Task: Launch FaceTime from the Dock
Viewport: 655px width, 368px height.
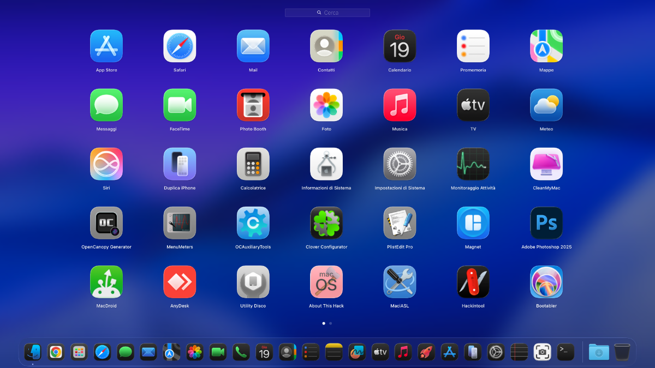Action: pos(218,352)
